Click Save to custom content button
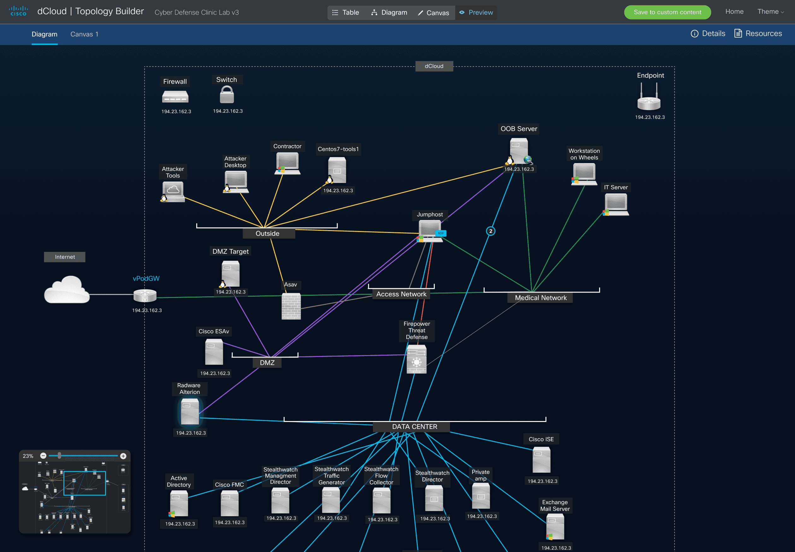Image resolution: width=795 pixels, height=552 pixels. [x=667, y=12]
